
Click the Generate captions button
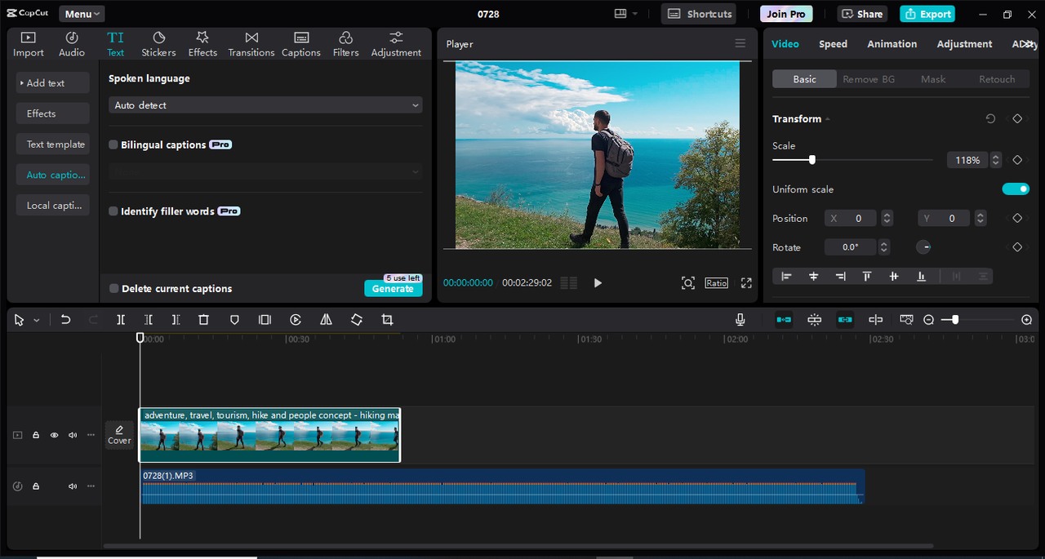(x=393, y=289)
